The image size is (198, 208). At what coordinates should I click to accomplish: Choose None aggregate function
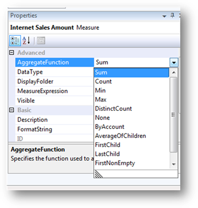click(131, 118)
